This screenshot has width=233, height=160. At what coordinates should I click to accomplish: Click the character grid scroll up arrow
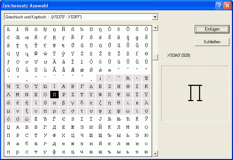[x=156, y=28]
